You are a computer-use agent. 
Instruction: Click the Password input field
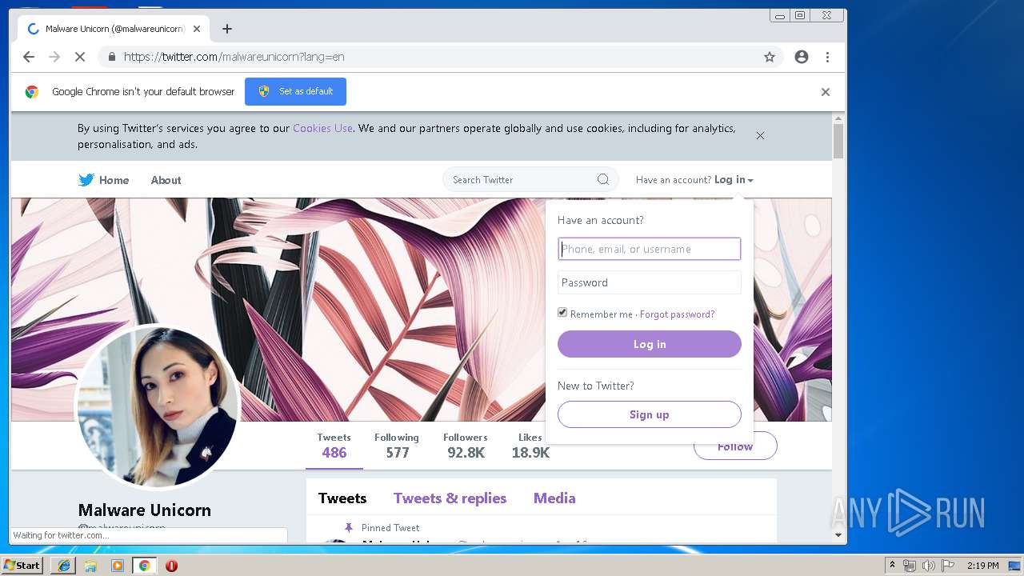(650, 282)
